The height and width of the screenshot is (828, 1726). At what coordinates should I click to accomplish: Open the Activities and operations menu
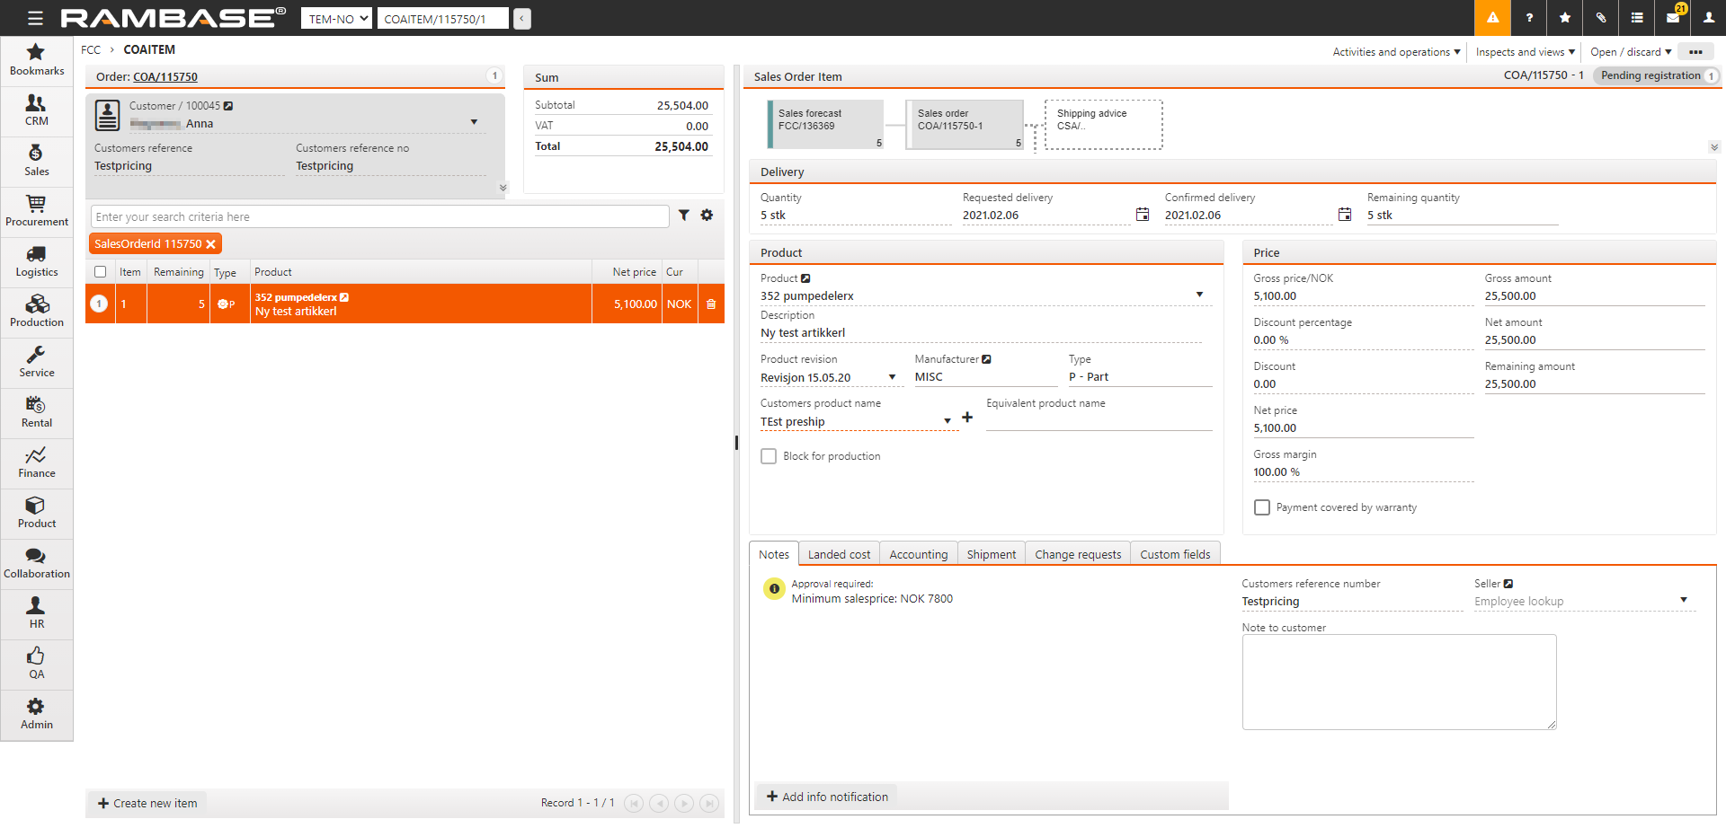click(1396, 52)
